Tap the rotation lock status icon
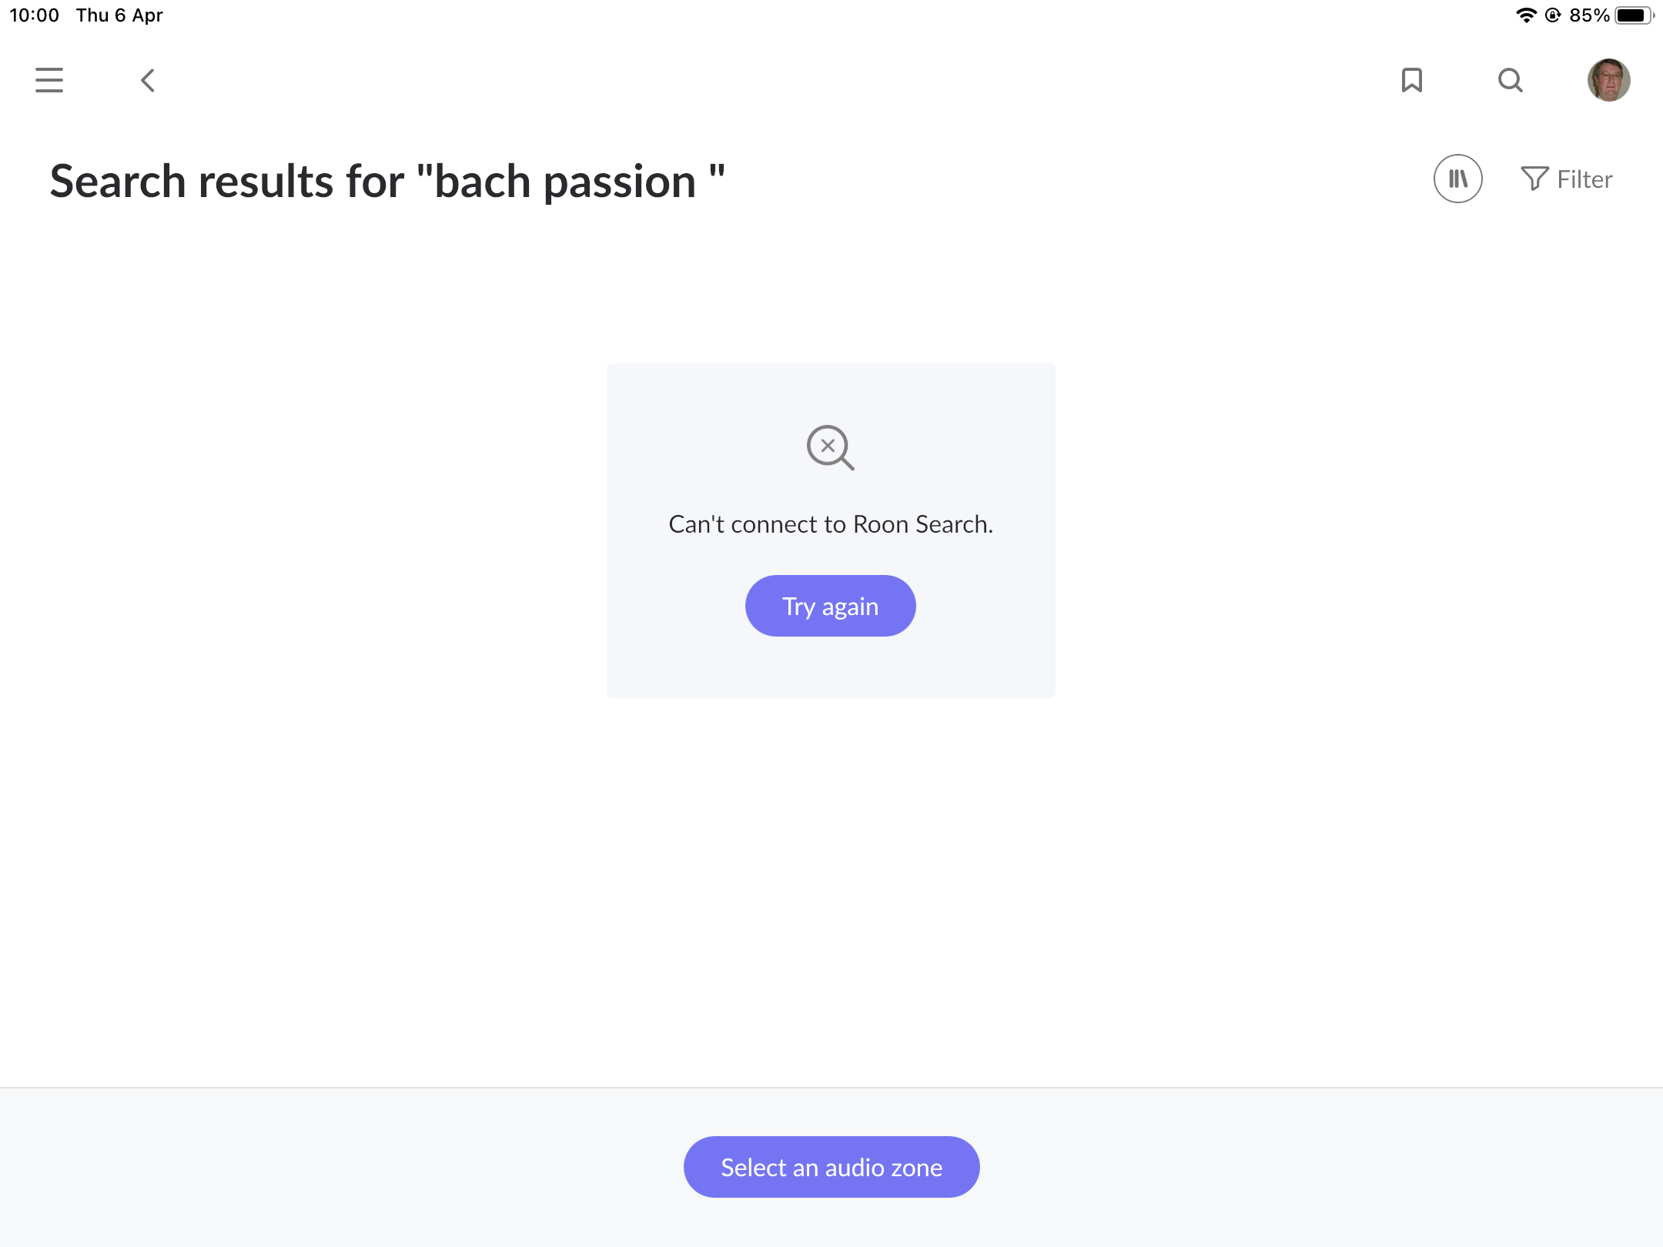This screenshot has width=1663, height=1247. pos(1553,15)
